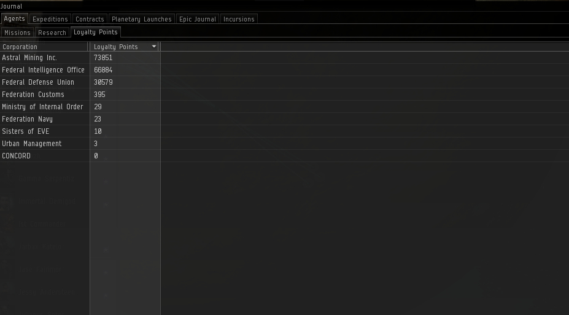Select the Ministry of Internal Order row

click(285, 107)
